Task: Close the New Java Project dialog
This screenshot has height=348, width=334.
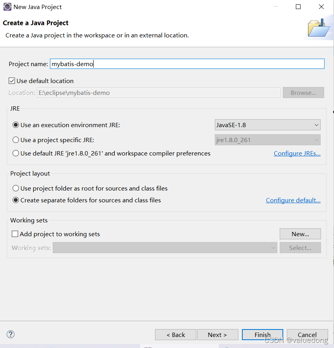Action: 321,7
